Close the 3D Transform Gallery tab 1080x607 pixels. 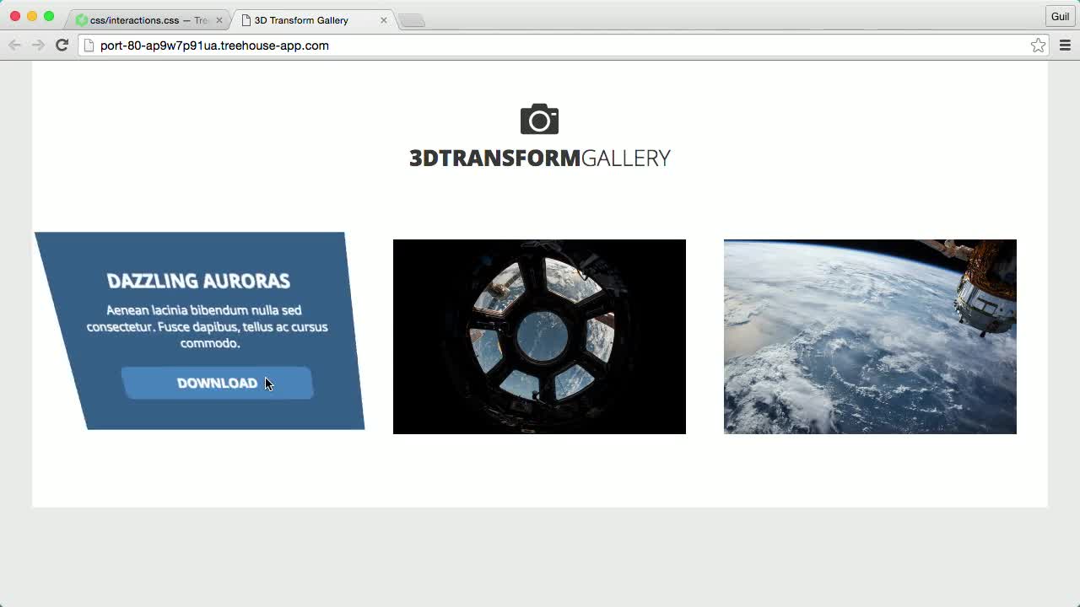(x=384, y=20)
